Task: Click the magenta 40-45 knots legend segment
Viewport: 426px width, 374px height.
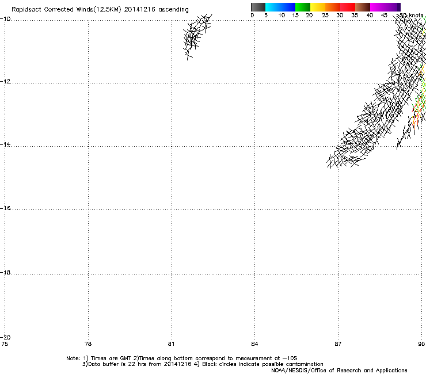Action: pyautogui.click(x=378, y=7)
